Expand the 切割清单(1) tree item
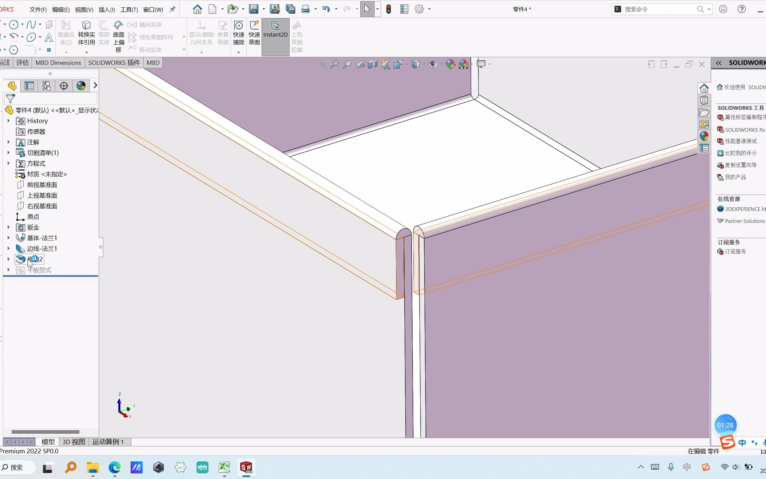Image resolution: width=766 pixels, height=479 pixels. [x=8, y=152]
